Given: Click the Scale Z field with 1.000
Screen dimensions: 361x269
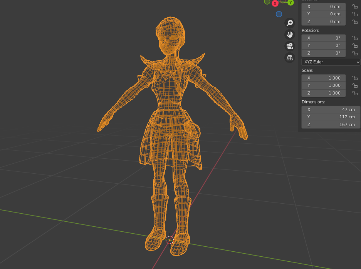Looking at the screenshot, I should (x=324, y=93).
